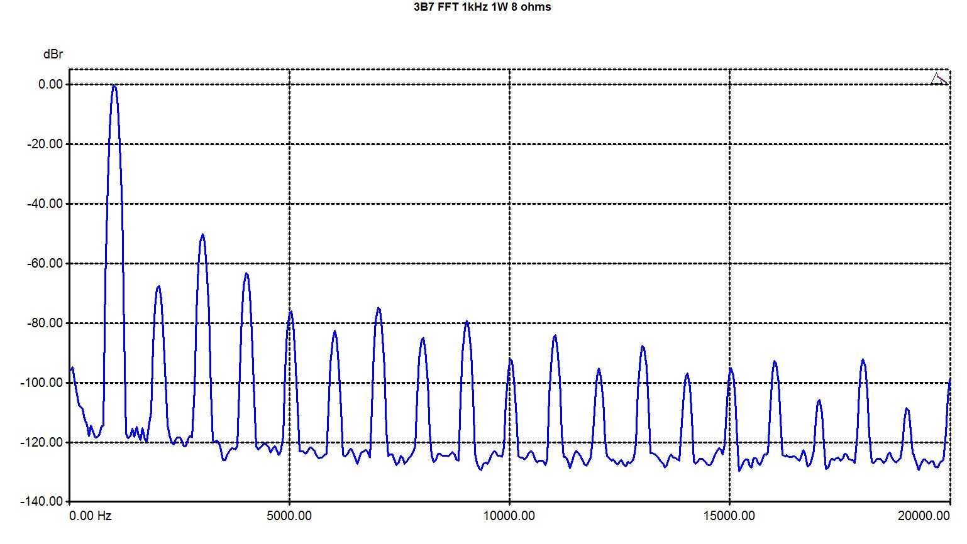Screen dimensions: 967x544
Task: Select the -120.00 vertical axis label
Action: tap(41, 442)
